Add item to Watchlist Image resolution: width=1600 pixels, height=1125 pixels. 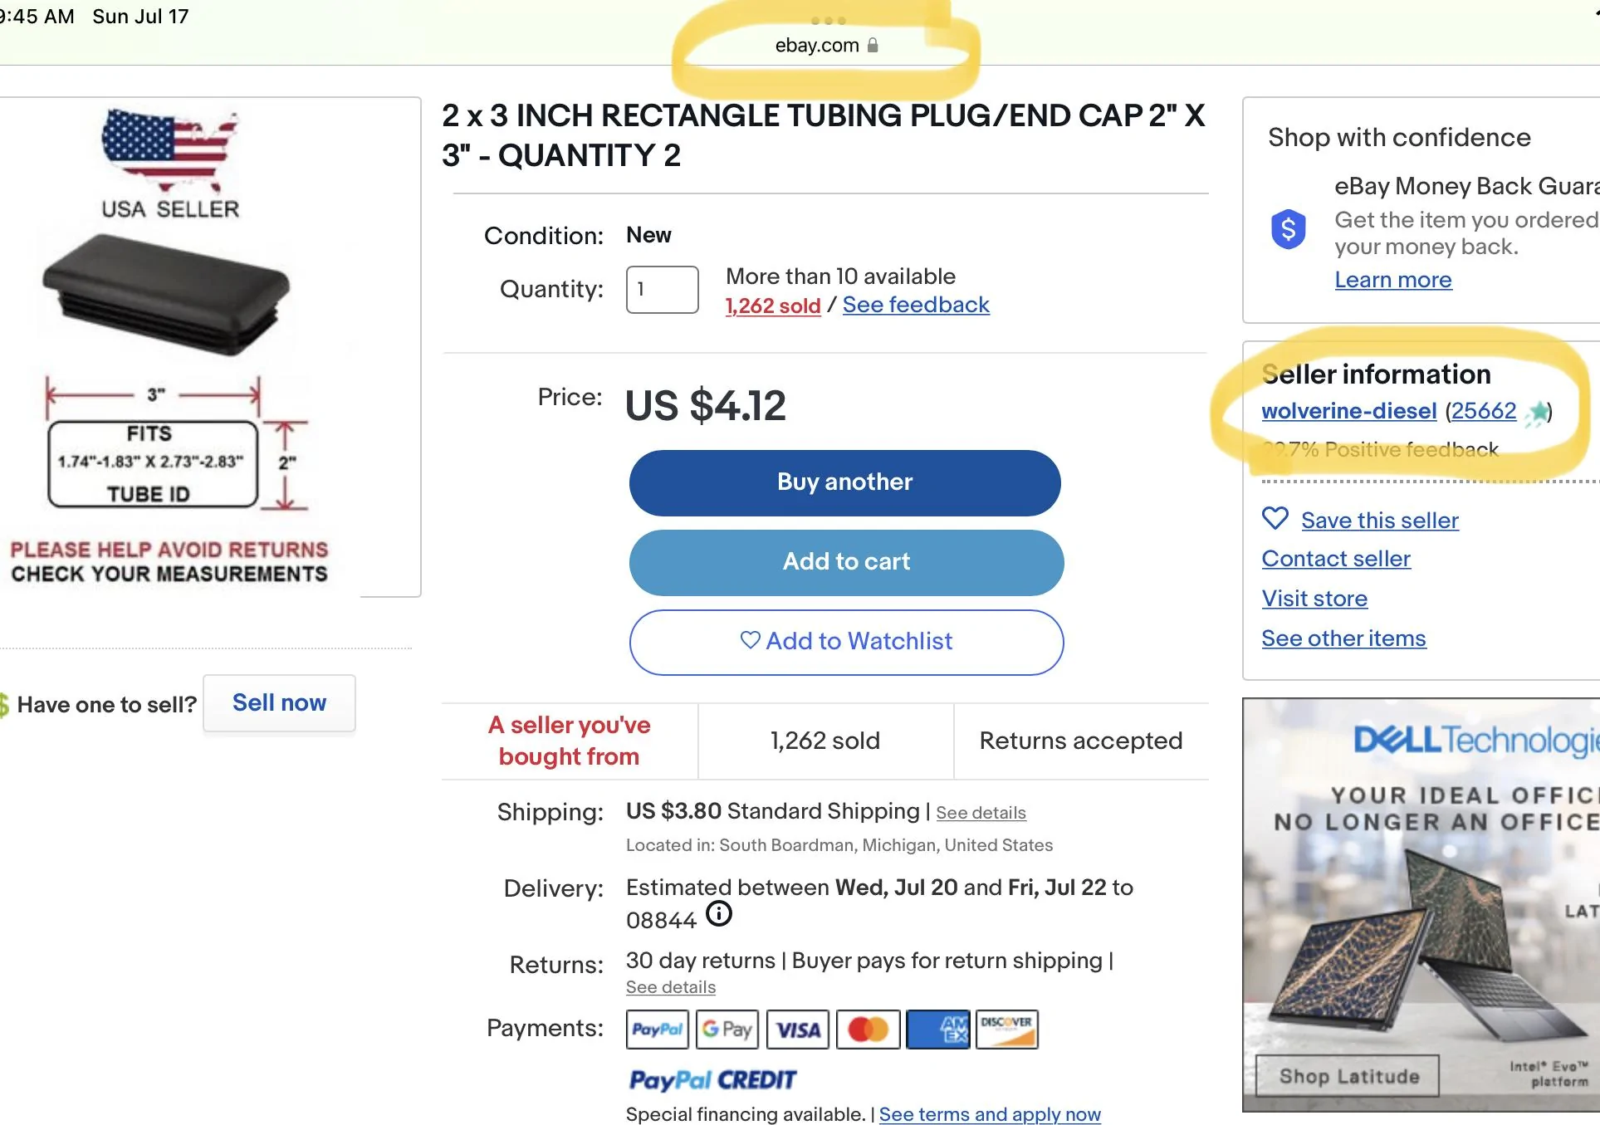(846, 642)
